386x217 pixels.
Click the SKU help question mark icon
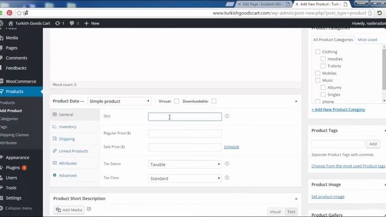pyautogui.click(x=227, y=116)
